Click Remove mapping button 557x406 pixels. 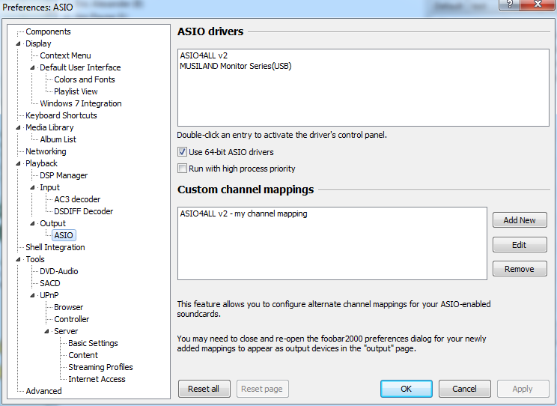coord(520,269)
